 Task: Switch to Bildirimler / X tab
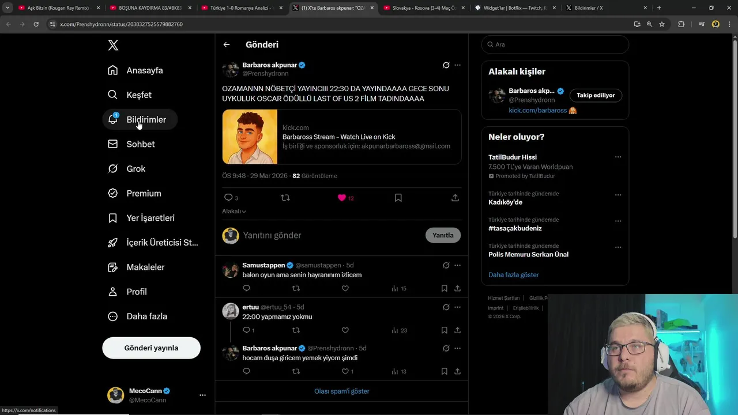coord(605,8)
